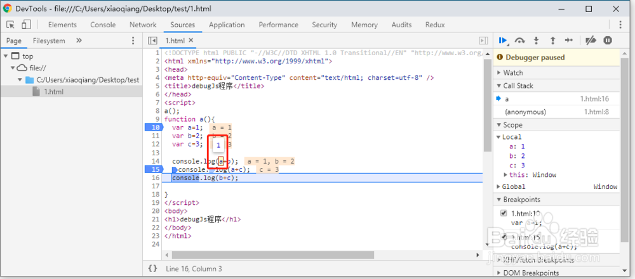Deactivate breakpoints icon
The image size is (635, 279).
tap(591, 40)
